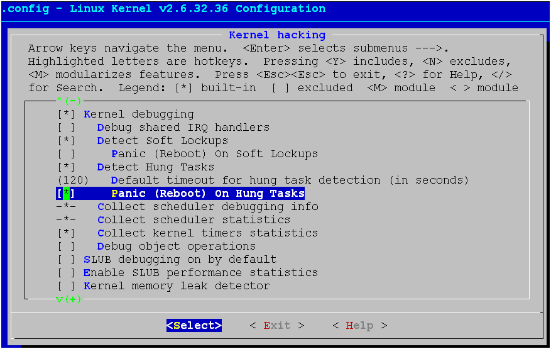Enable Kernel memory leak detector checkbox
The width and height of the screenshot is (551, 349).
[x=66, y=286]
